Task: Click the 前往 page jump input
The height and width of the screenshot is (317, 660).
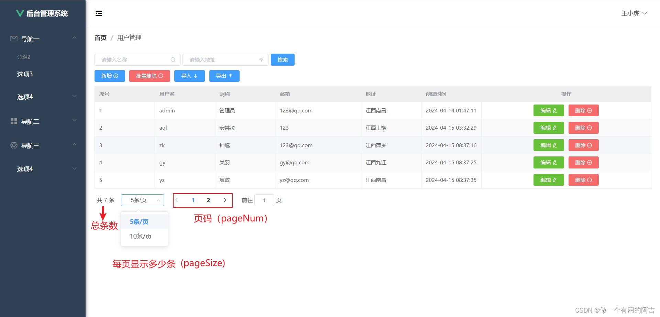Action: point(264,200)
